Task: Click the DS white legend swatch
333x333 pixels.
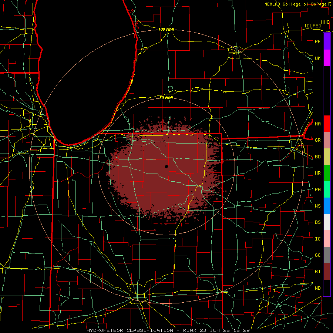Action: [x=327, y=222]
